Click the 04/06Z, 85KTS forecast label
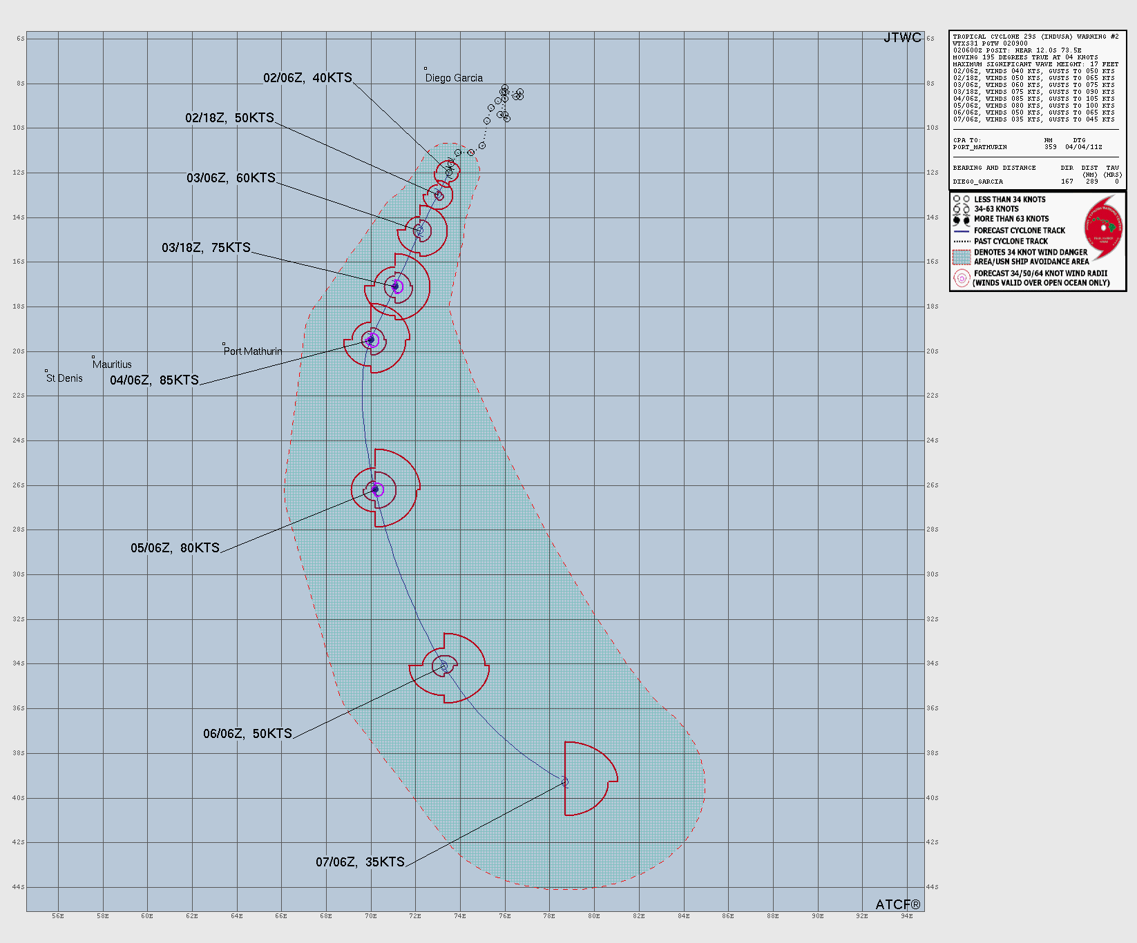 pyautogui.click(x=154, y=380)
